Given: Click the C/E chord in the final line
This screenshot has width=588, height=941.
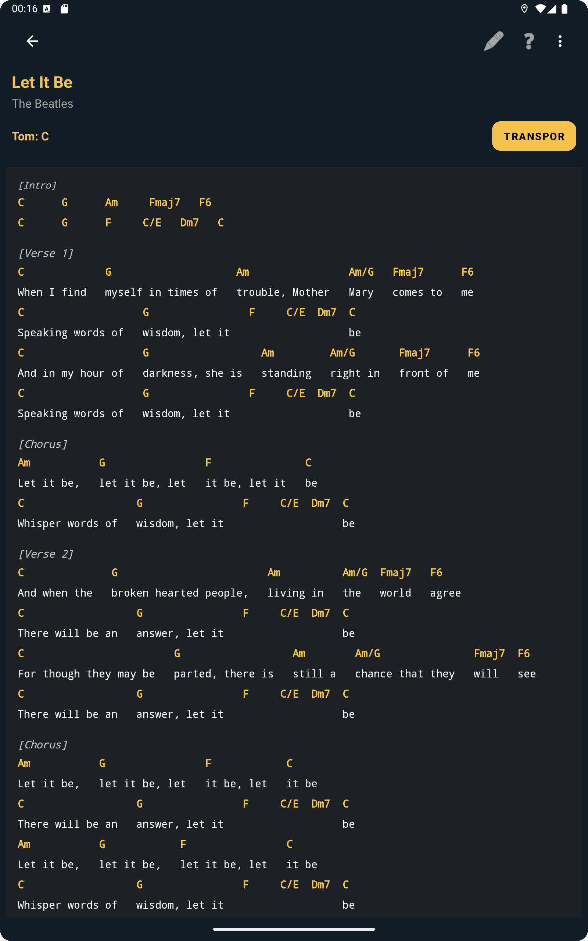Looking at the screenshot, I should 290,884.
